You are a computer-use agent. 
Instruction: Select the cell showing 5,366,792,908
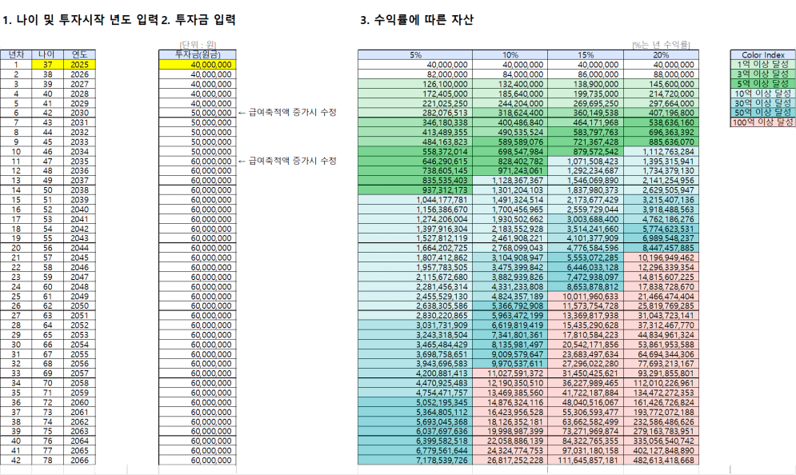tap(510, 305)
